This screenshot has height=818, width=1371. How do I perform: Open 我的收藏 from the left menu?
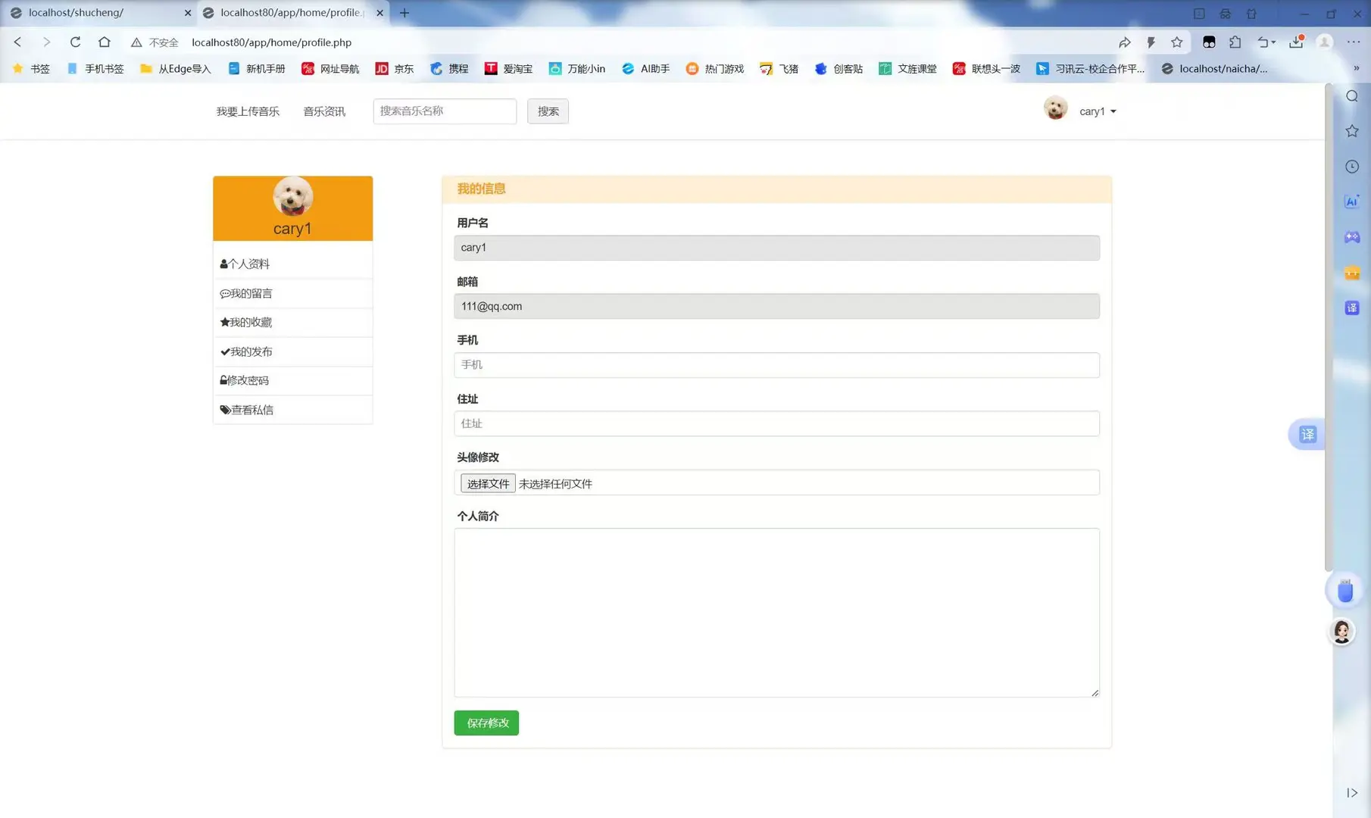245,322
